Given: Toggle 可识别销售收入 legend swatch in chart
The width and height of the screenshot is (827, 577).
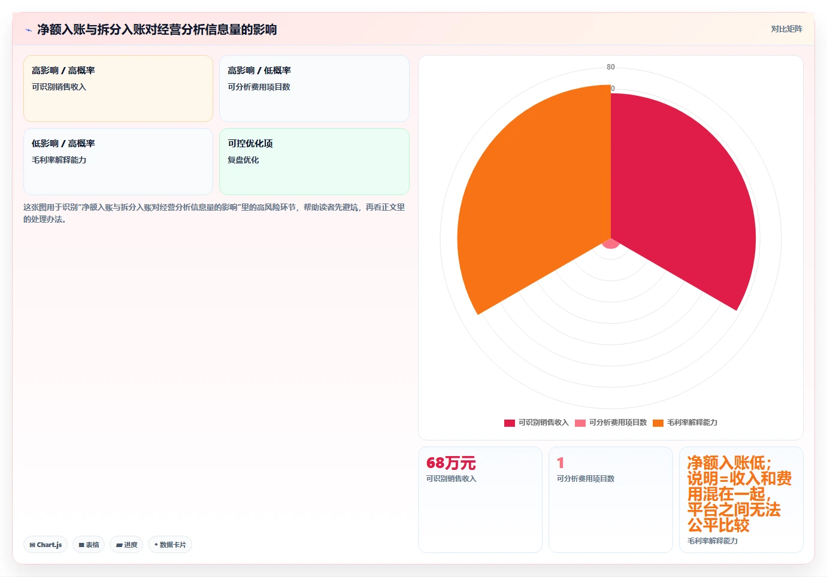Looking at the screenshot, I should pos(510,423).
